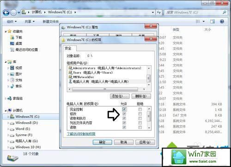Image resolution: width=231 pixels, height=167 pixels.
Task: Toggle the preview pane icon
Action: [213, 21]
